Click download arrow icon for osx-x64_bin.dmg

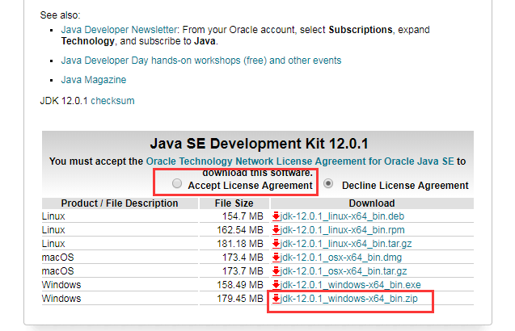276,258
